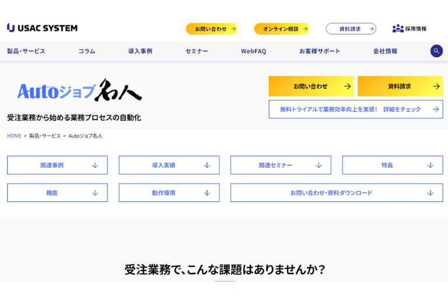Go to HOME in the breadcrumb

pyautogui.click(x=14, y=136)
